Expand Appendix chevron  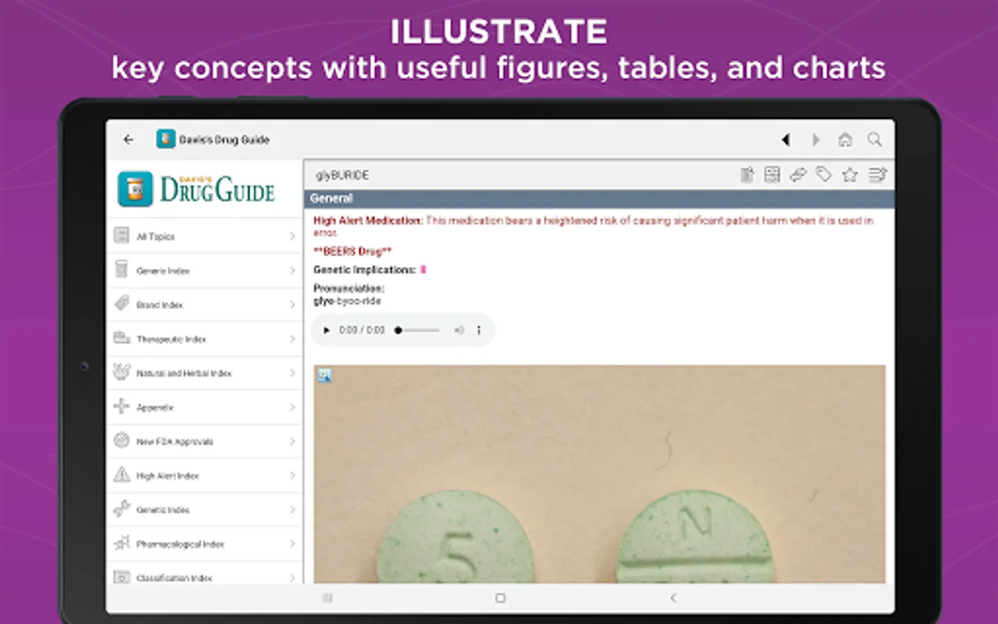(292, 407)
